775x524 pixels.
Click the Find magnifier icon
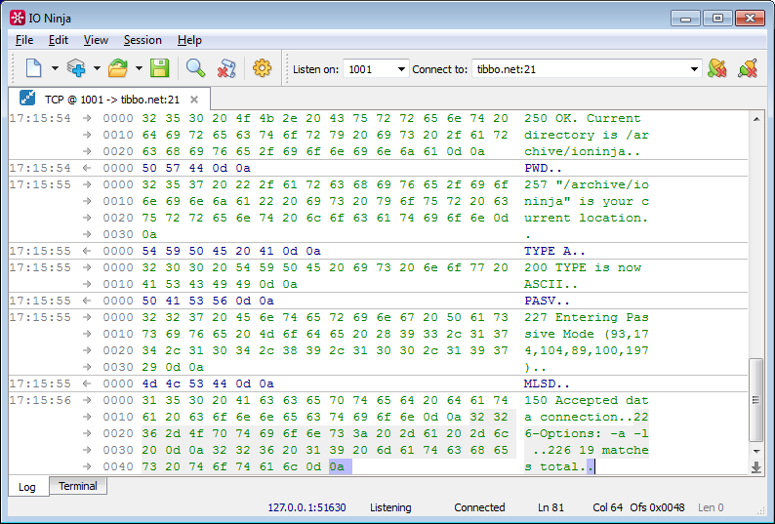[196, 68]
